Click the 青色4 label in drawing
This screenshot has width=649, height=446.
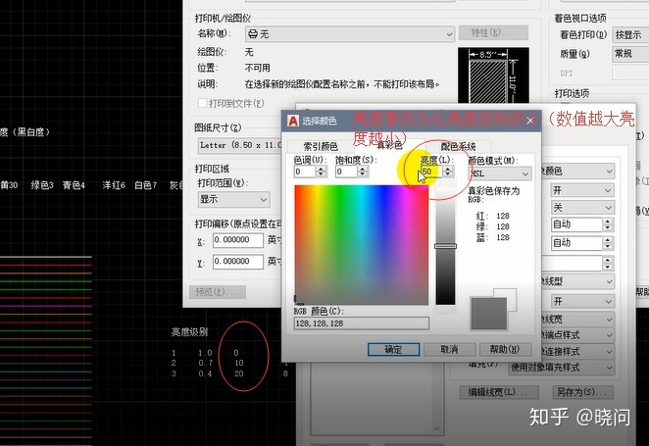[x=74, y=185]
